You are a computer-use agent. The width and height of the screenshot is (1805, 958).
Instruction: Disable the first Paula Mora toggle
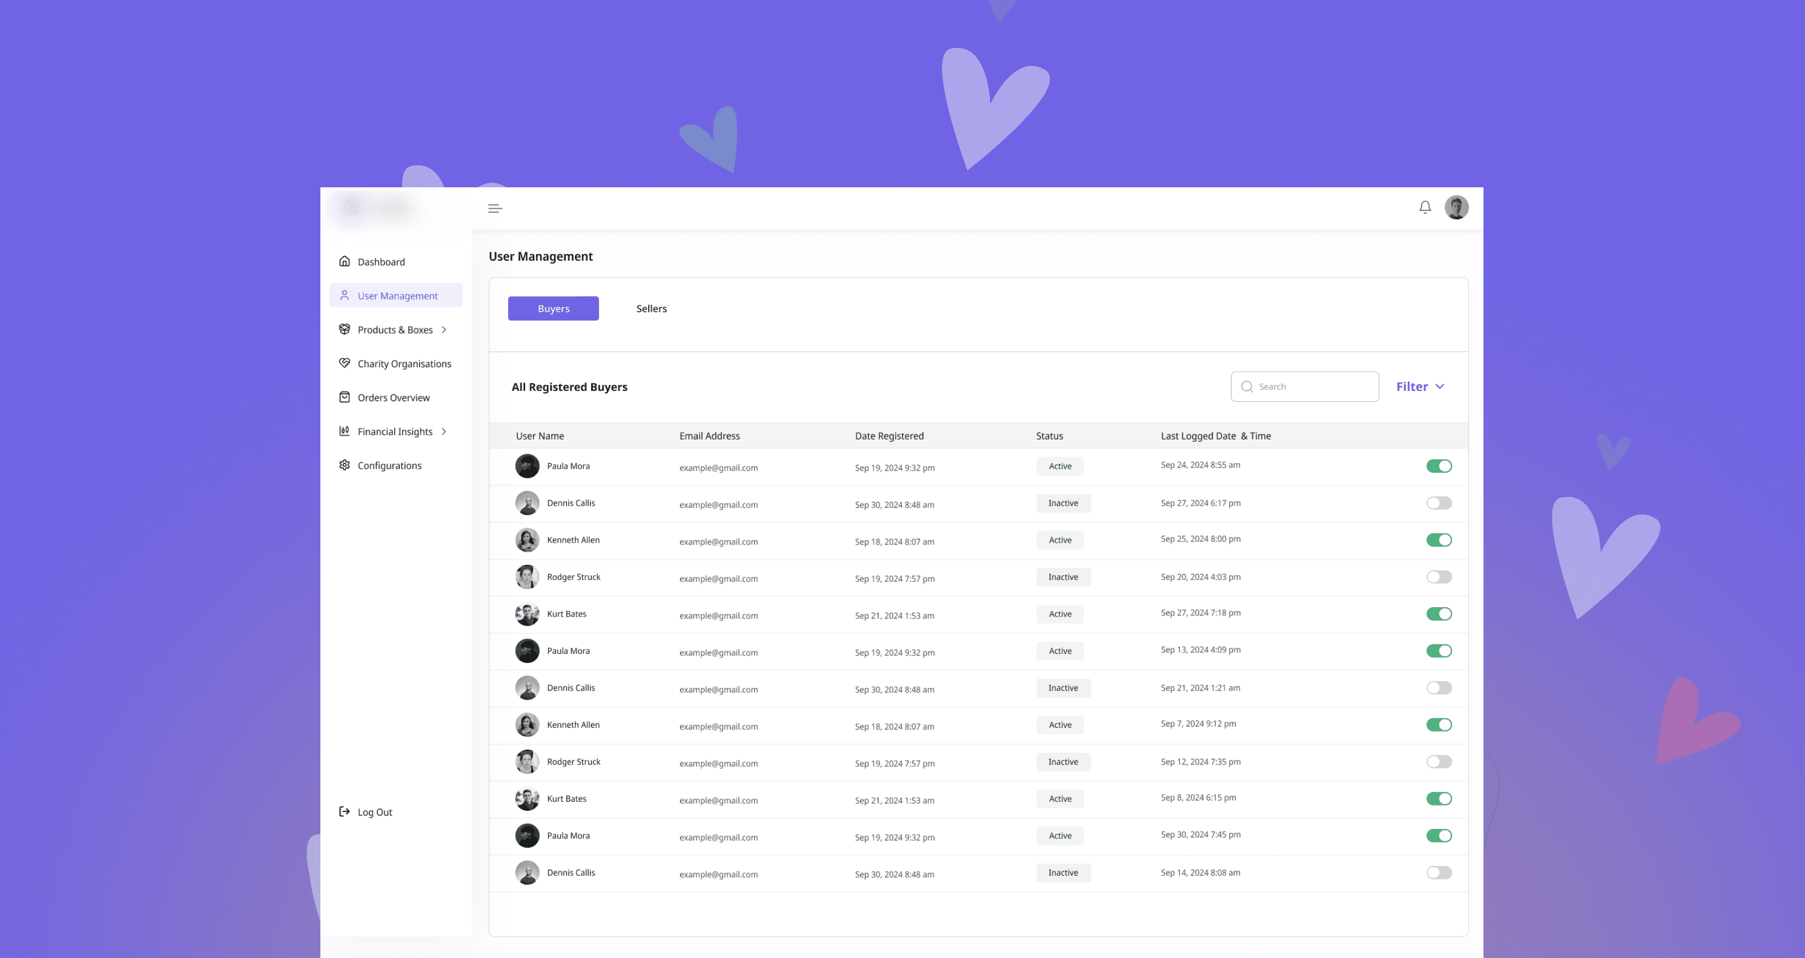[x=1438, y=466]
